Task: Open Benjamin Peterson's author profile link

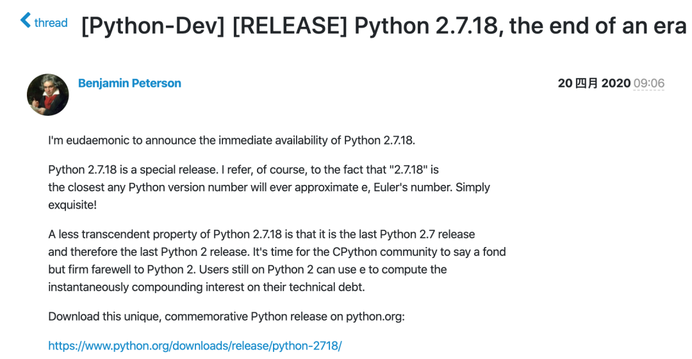Action: coord(129,83)
